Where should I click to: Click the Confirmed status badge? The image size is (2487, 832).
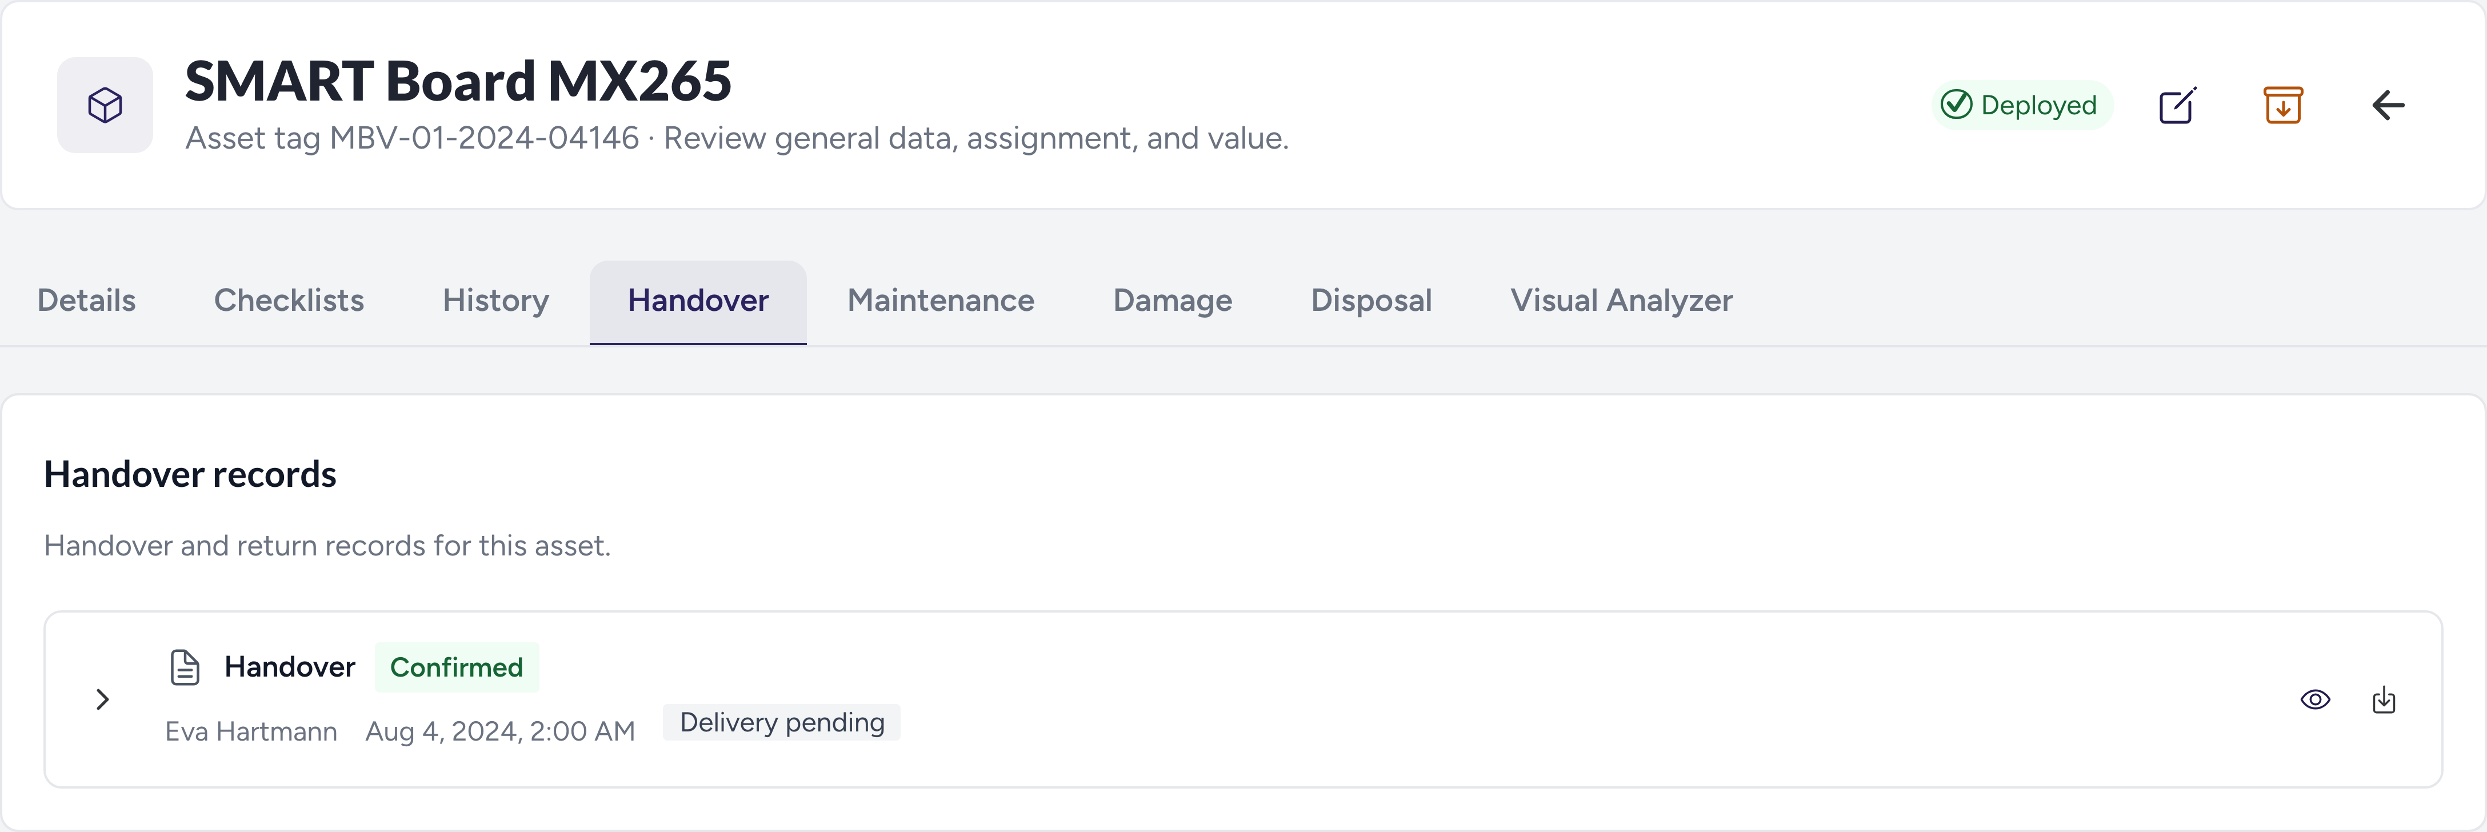455,667
